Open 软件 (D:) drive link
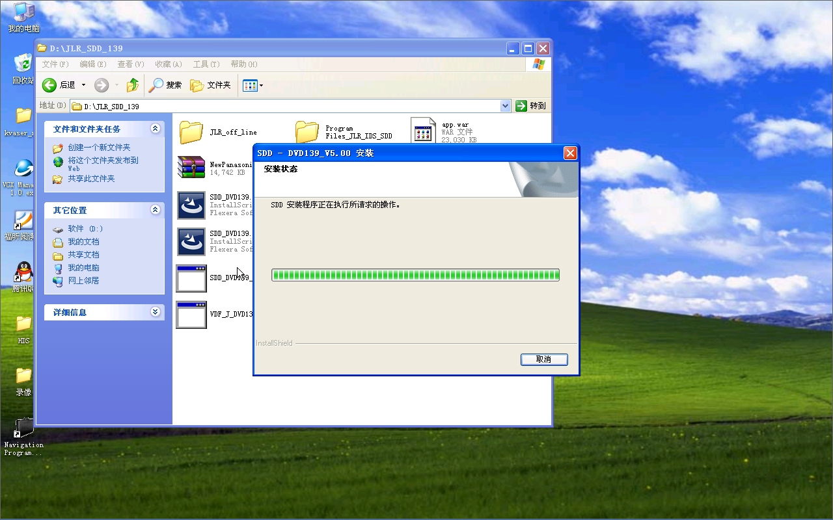Viewport: 833px width, 520px height. [85, 229]
